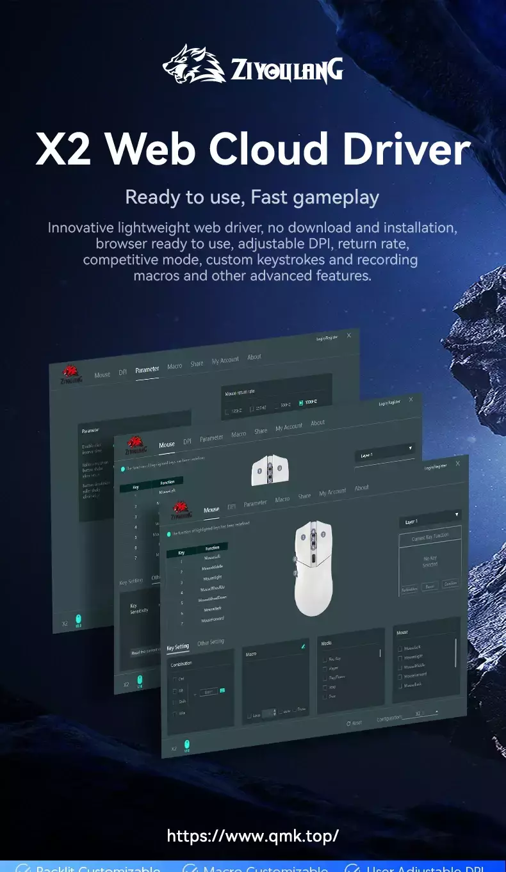Viewport: 506px width, 872px height.
Task: Tick the Win combination checkbox
Action: (x=175, y=713)
